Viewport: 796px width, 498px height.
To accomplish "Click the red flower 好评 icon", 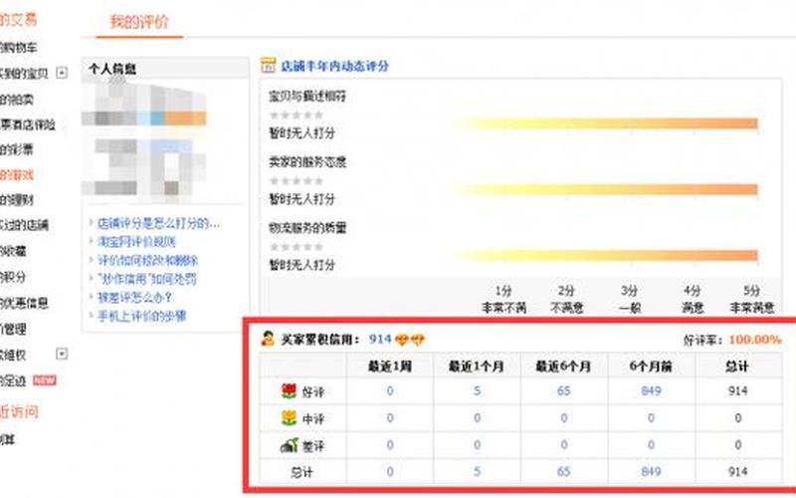I will [289, 390].
